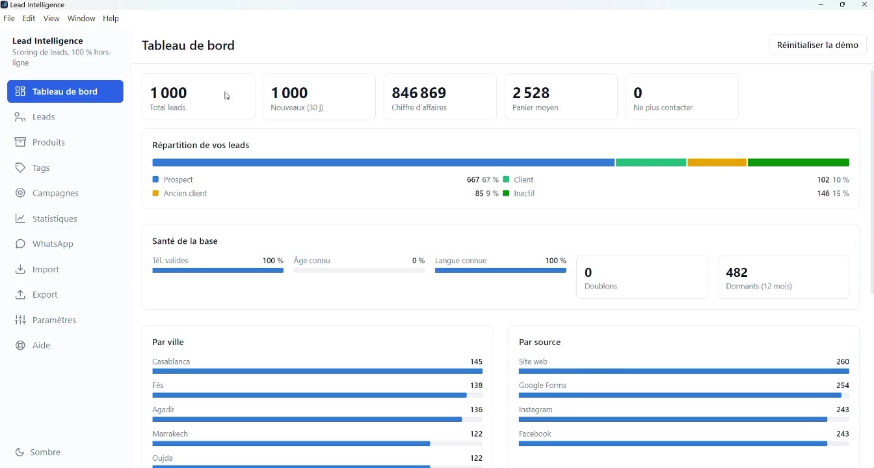The width and height of the screenshot is (874, 468).
Task: Click the WhatsApp chat bubble icon
Action: pos(20,244)
